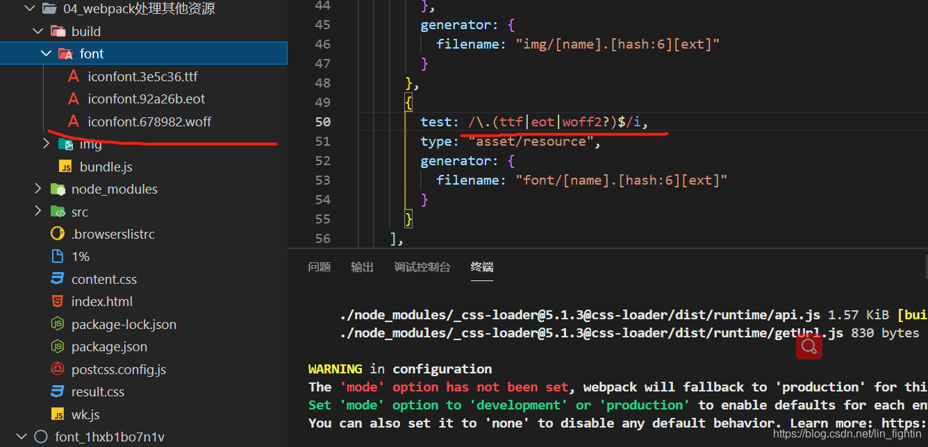Select the 终端 panel tab
The height and width of the screenshot is (447, 928).
482,267
